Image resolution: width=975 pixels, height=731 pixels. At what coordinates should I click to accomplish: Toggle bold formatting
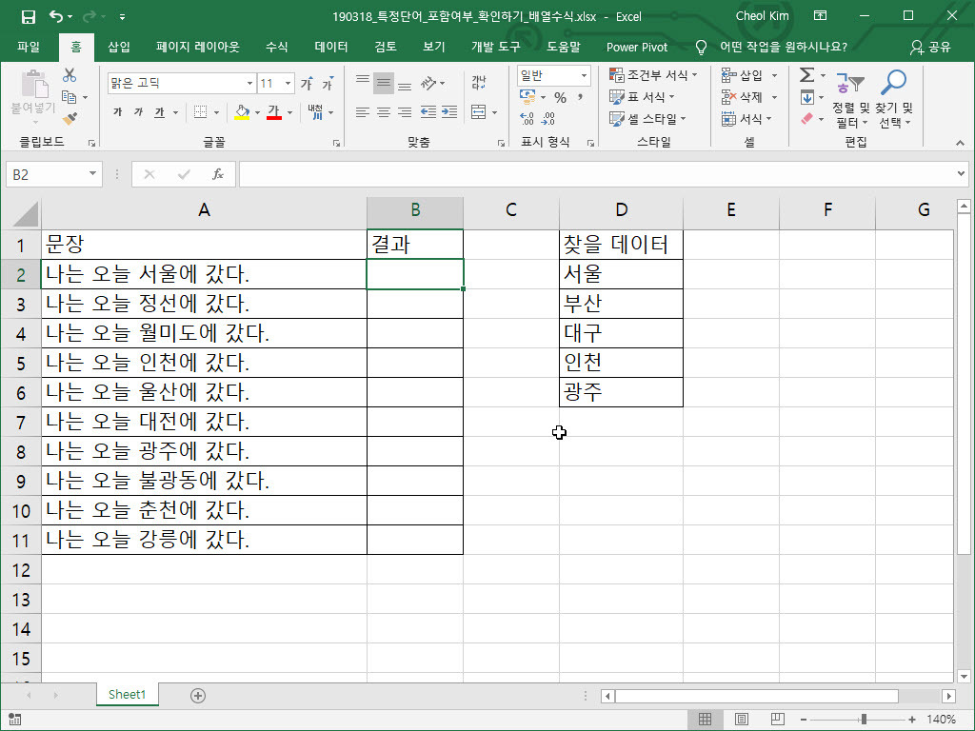coord(118,112)
